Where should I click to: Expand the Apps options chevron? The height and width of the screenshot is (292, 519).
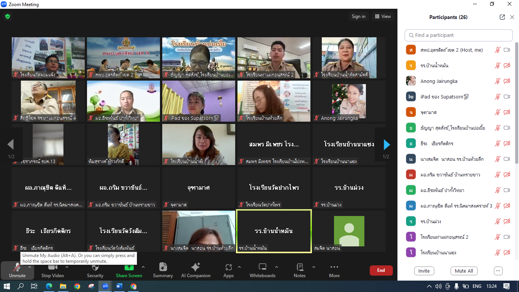[239, 267]
